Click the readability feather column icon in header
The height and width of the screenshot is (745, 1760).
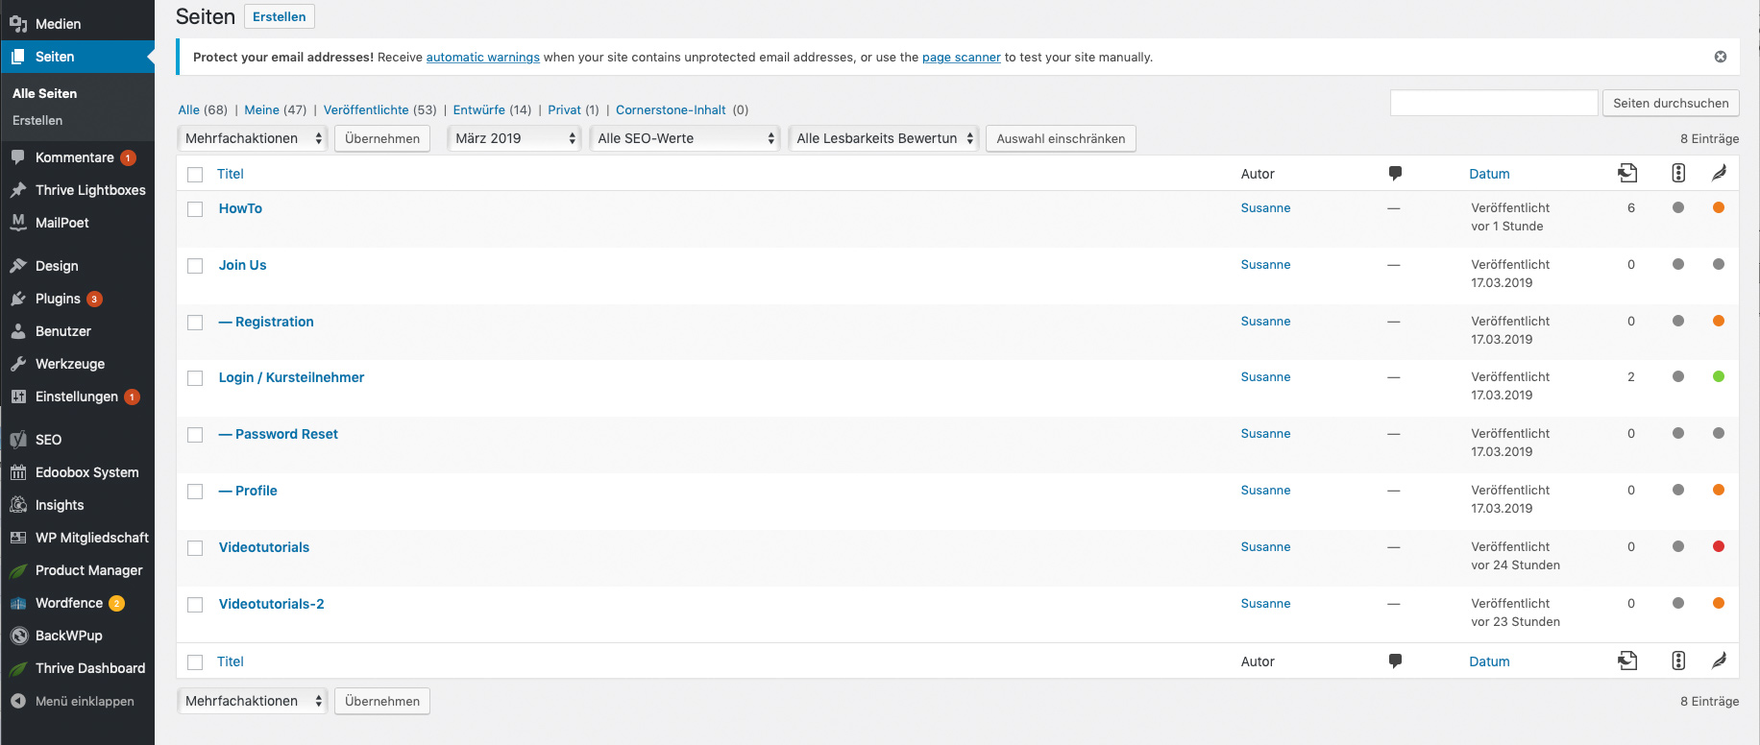click(x=1719, y=173)
